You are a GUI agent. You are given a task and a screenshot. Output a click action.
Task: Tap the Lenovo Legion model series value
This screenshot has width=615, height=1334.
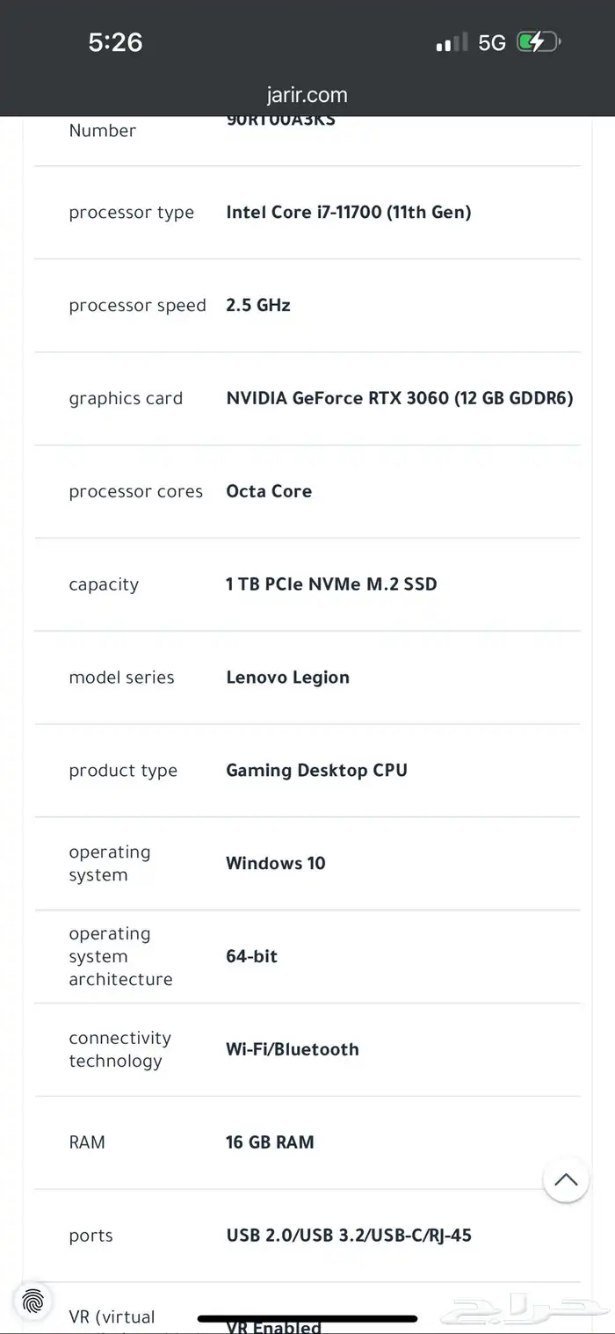click(287, 678)
